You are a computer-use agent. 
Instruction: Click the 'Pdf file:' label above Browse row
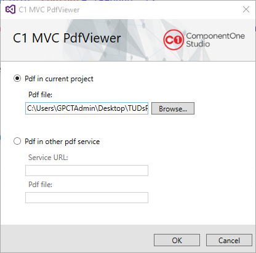41,95
